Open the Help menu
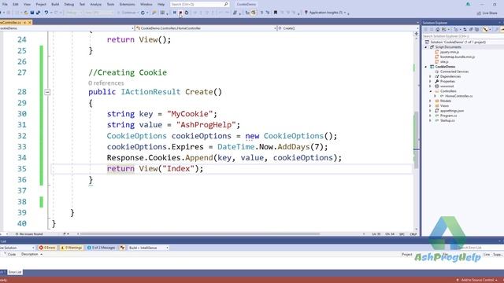The width and height of the screenshot is (504, 283). 161,4
